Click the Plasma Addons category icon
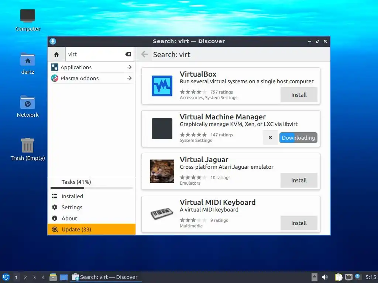 (x=55, y=78)
